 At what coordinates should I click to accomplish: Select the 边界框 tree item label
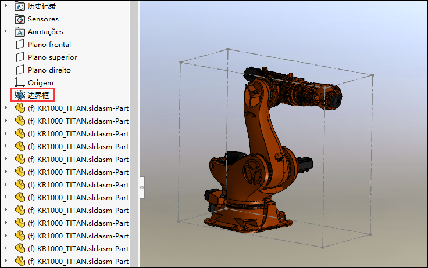click(x=38, y=95)
